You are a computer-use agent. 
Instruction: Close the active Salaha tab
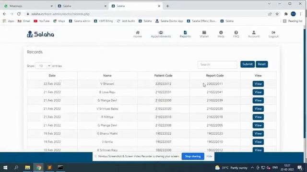click(159, 6)
